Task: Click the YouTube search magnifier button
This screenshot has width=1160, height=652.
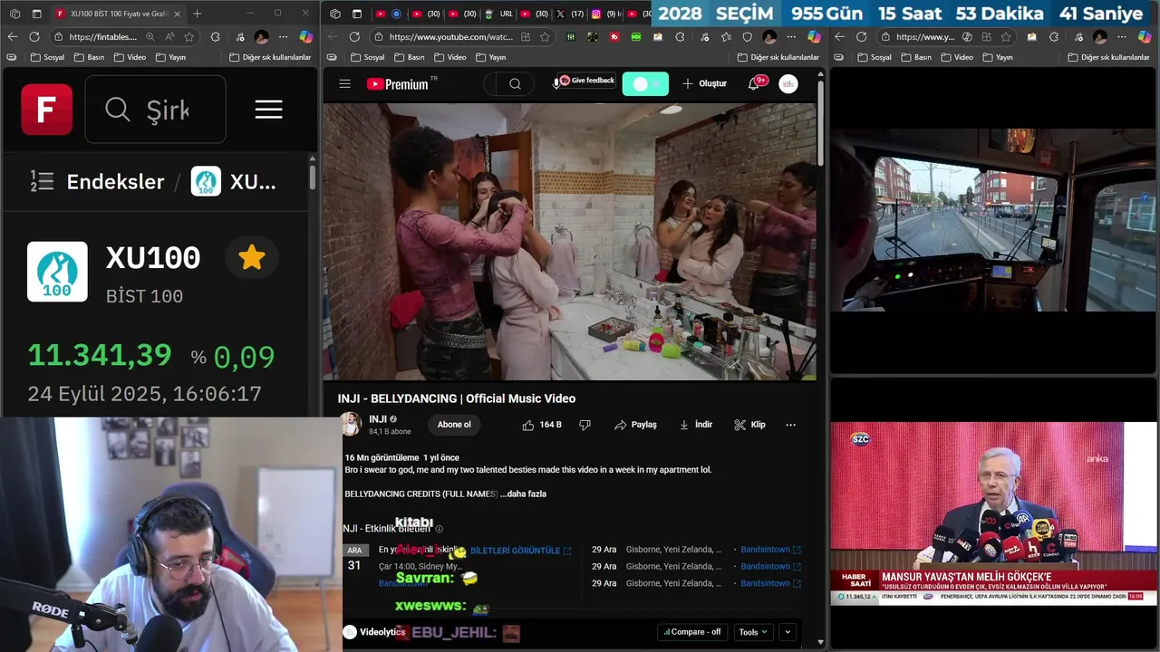Action: point(515,84)
